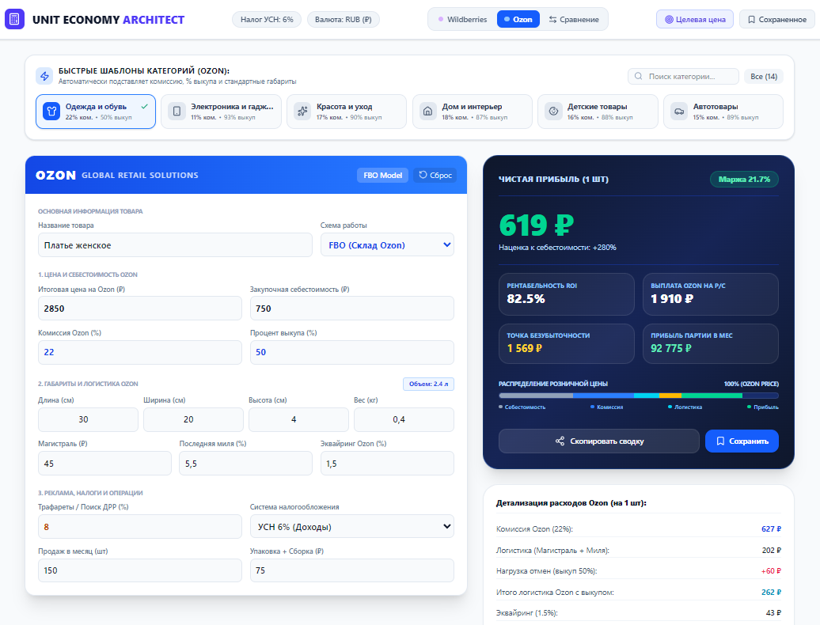
Task: Open the Система налогообложения dropdown
Action: coord(352,527)
